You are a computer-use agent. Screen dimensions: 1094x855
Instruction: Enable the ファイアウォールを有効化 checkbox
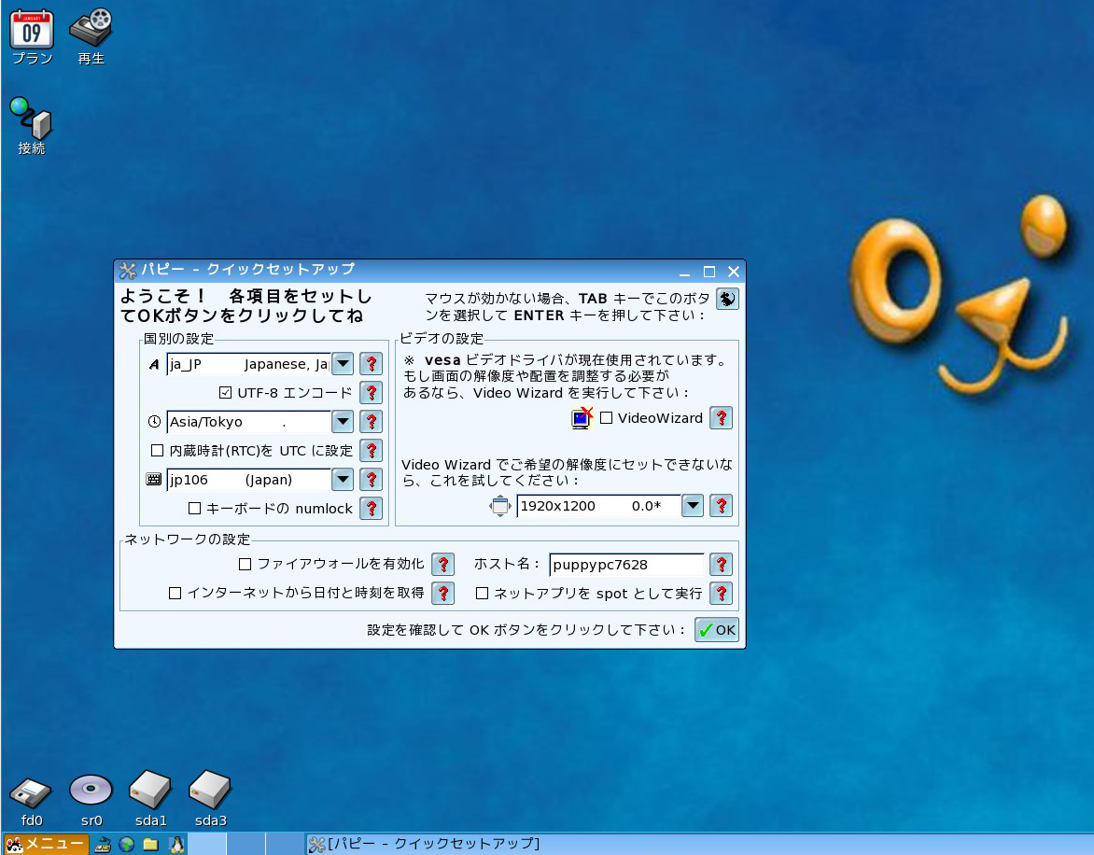click(245, 565)
